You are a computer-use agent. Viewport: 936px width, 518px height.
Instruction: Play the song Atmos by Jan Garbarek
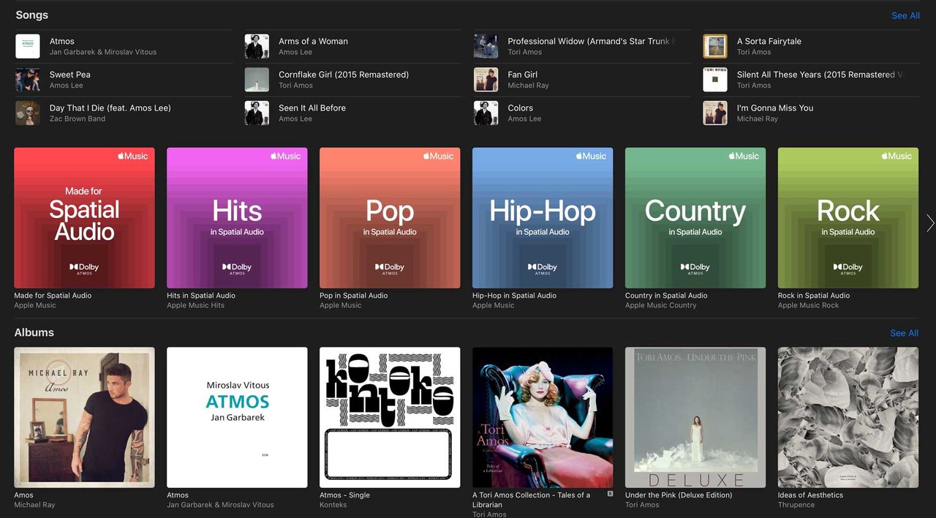click(123, 46)
